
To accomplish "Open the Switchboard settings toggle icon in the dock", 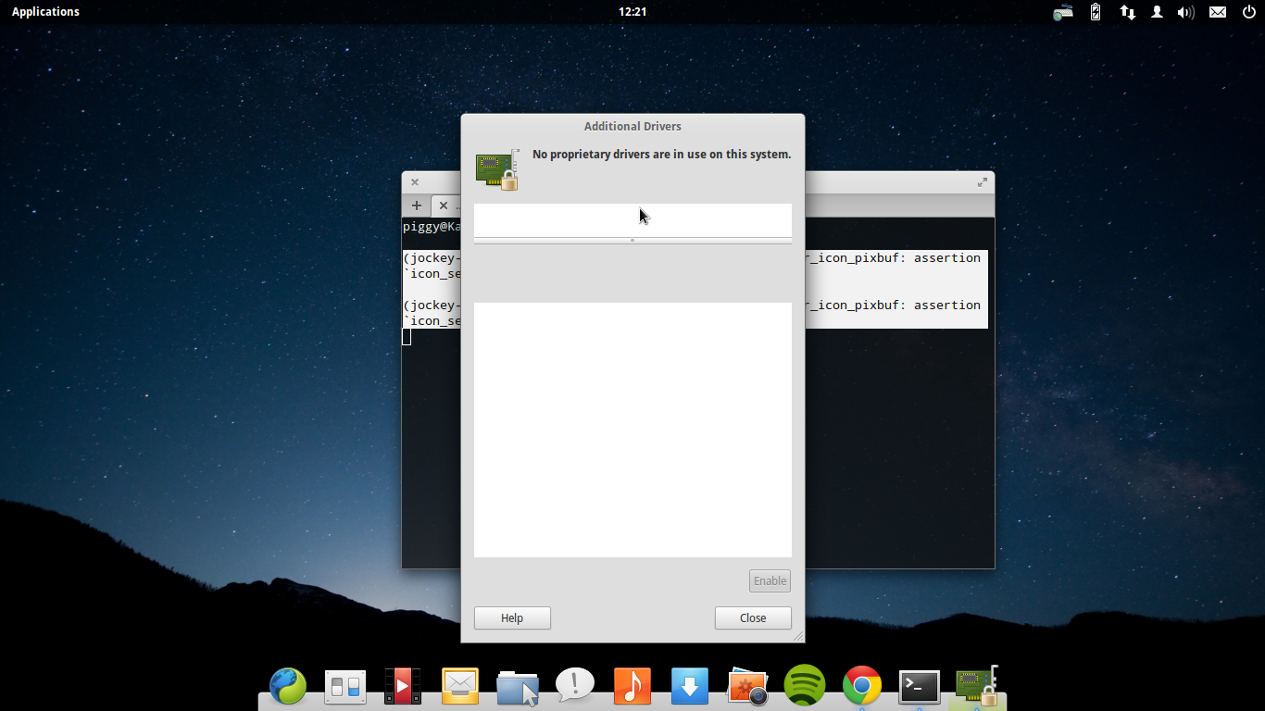I will click(345, 687).
